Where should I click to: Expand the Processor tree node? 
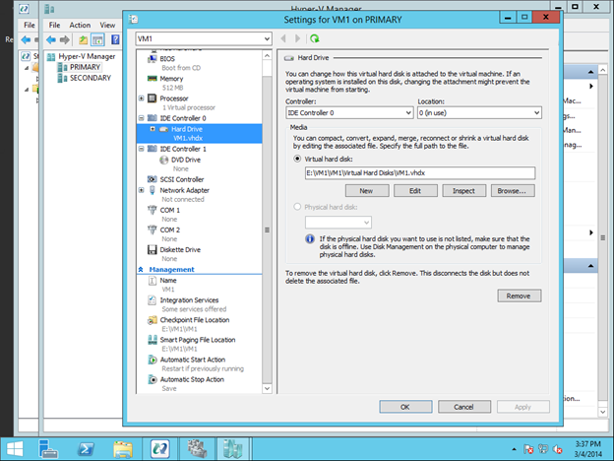click(142, 99)
